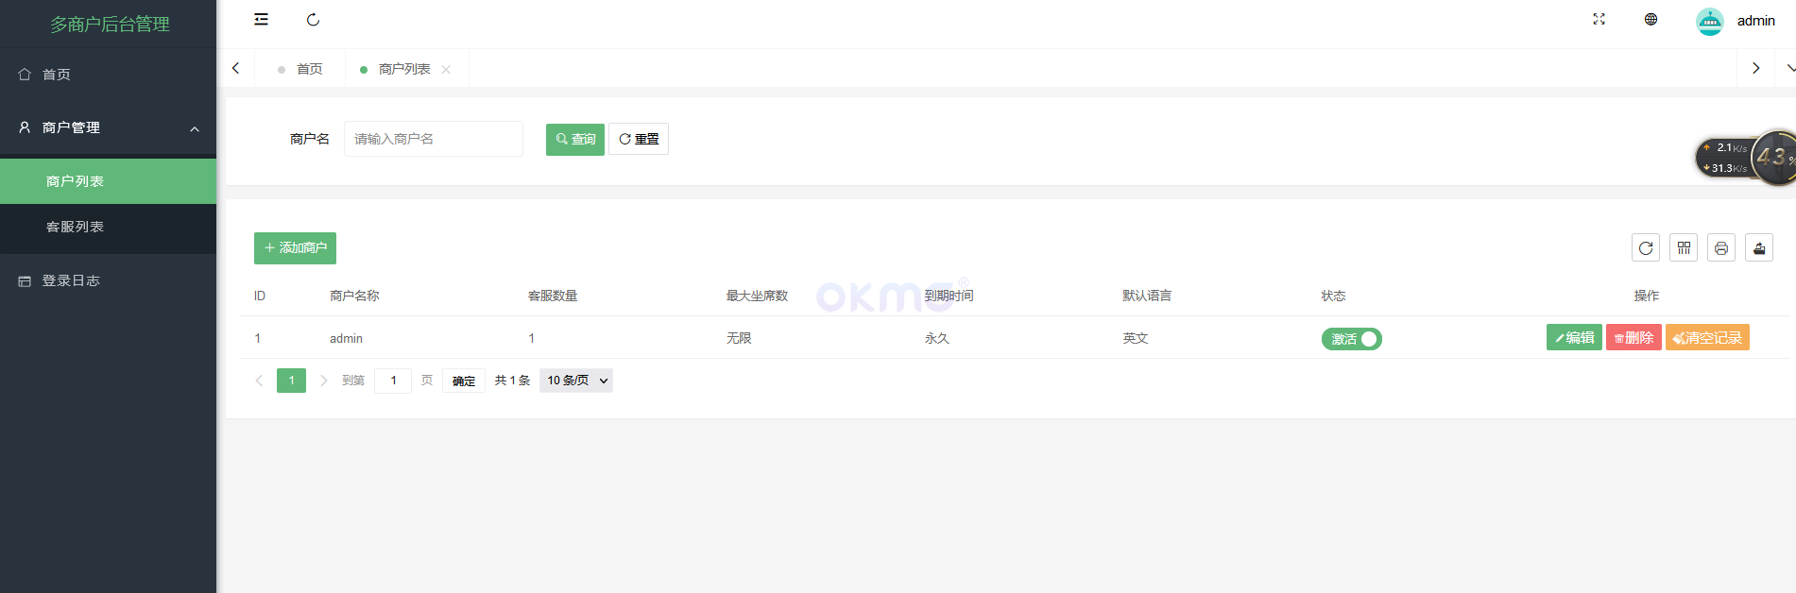This screenshot has height=593, width=1796.
Task: Open 客服列表 in the sidebar
Action: click(x=76, y=227)
